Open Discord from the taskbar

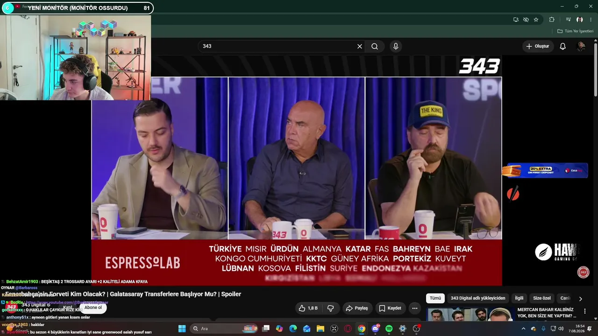(375, 329)
